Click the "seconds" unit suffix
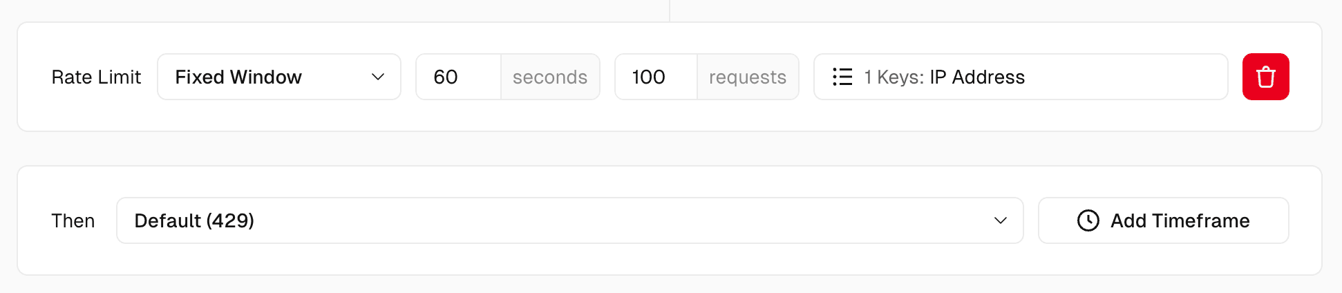This screenshot has height=293, width=1342. pos(550,77)
